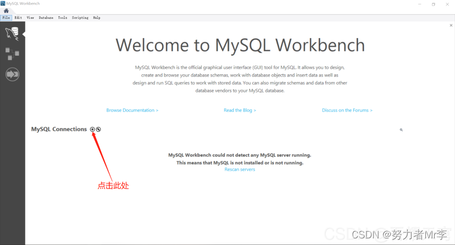Open the Models sidebar icon

click(12, 54)
